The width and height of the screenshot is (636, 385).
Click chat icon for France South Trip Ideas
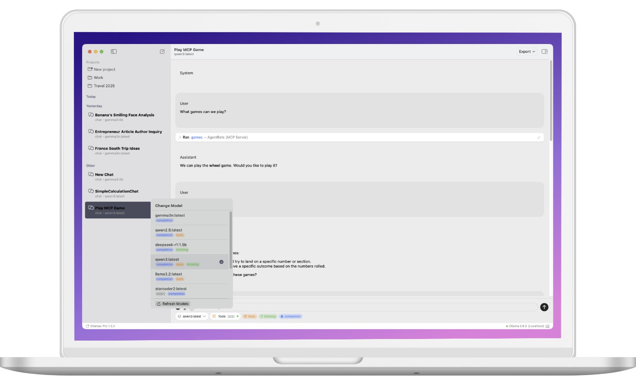click(91, 148)
